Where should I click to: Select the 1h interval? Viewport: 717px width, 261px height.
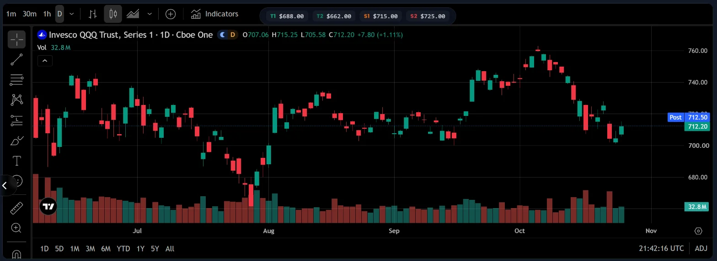pyautogui.click(x=47, y=14)
